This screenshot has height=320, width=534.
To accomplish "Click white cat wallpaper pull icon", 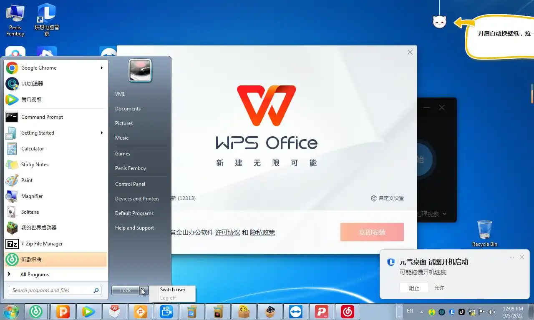I will pyautogui.click(x=440, y=22).
